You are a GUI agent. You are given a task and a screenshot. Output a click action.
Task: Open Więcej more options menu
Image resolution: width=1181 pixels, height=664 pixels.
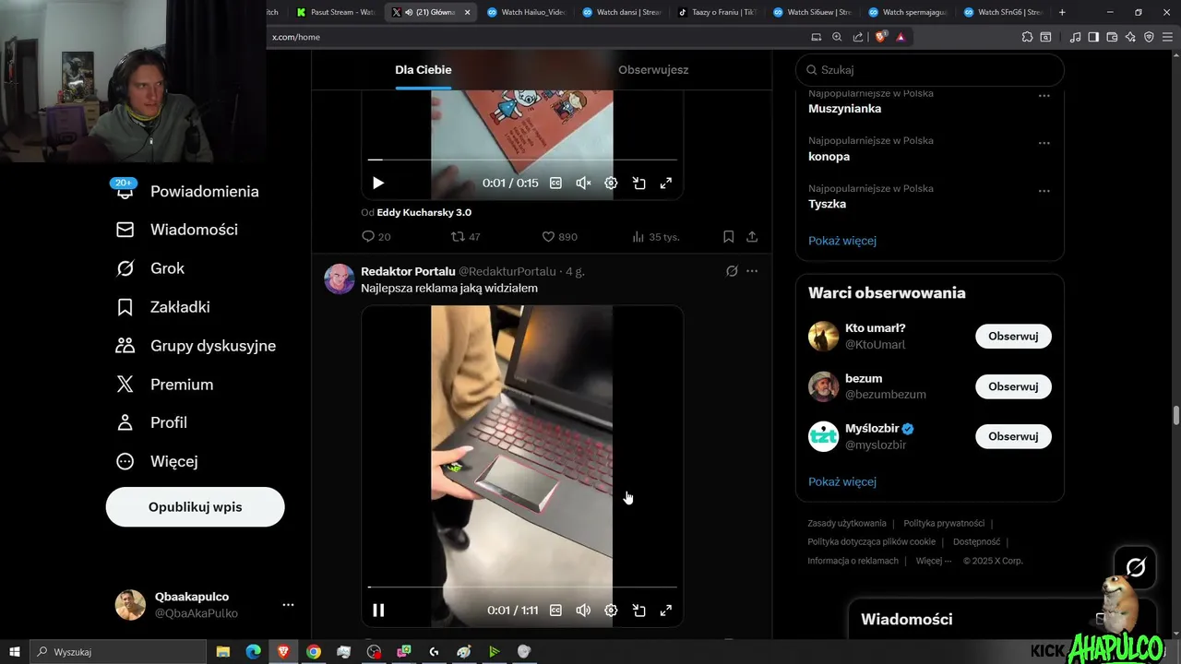[x=157, y=461]
